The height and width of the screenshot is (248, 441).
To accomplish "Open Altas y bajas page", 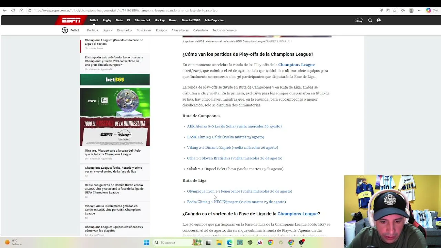I will click(x=180, y=30).
